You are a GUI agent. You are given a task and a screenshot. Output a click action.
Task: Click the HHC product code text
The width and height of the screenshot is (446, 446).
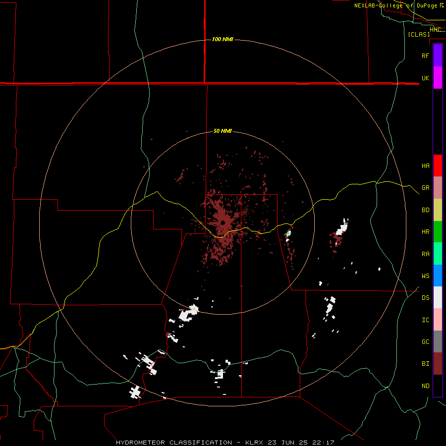point(435,30)
